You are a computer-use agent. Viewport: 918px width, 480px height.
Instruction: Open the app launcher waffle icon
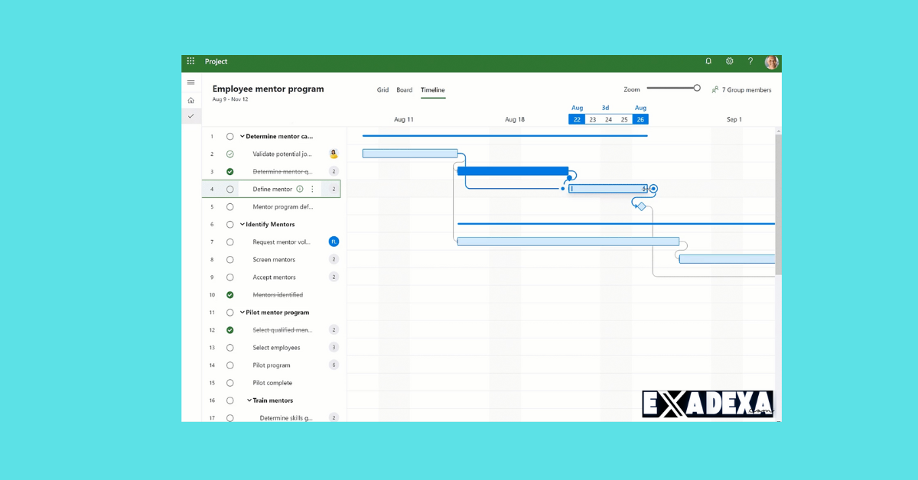pyautogui.click(x=190, y=61)
